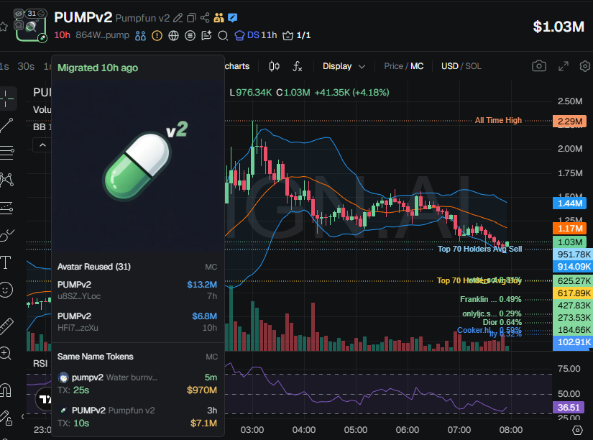Open the blue holders grid icon
The height and width of the screenshot is (440, 593).
click(x=140, y=35)
